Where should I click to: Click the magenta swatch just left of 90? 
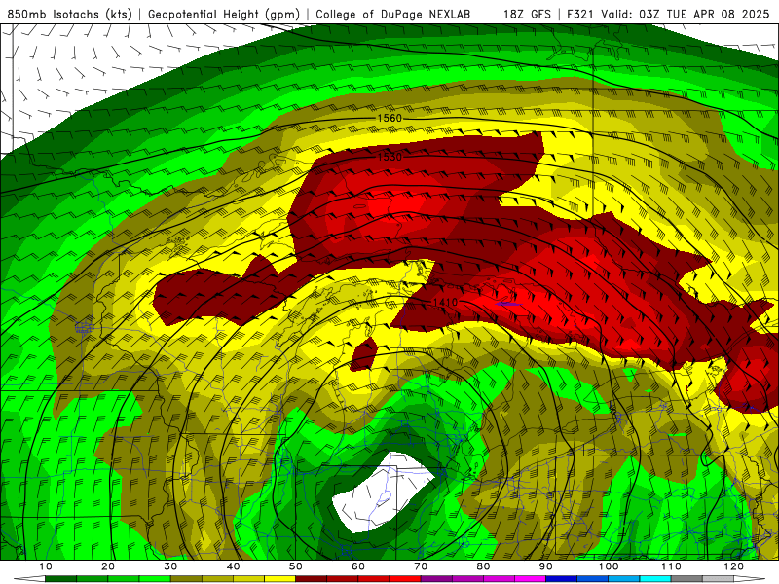pos(530,579)
